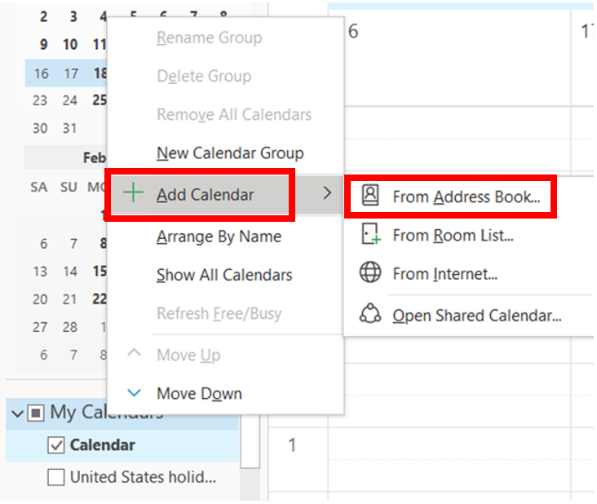Select Arrange By Name menu entry

219,237
